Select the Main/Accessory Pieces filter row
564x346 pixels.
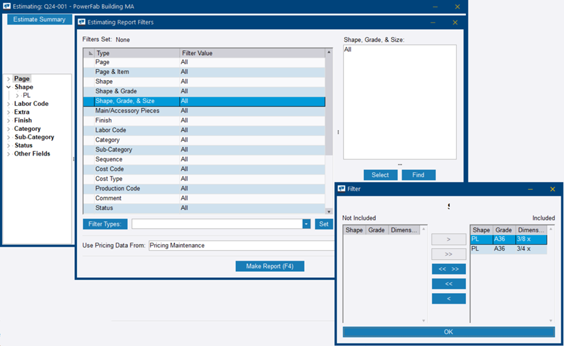click(127, 111)
